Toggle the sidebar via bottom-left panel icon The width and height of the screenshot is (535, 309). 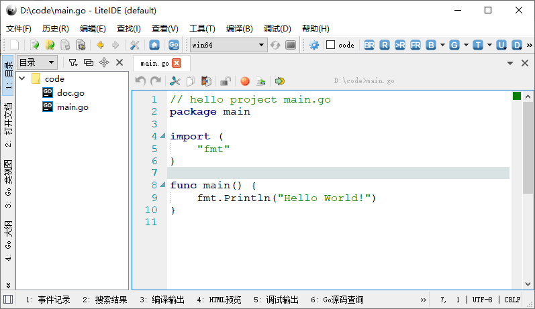coord(8,300)
